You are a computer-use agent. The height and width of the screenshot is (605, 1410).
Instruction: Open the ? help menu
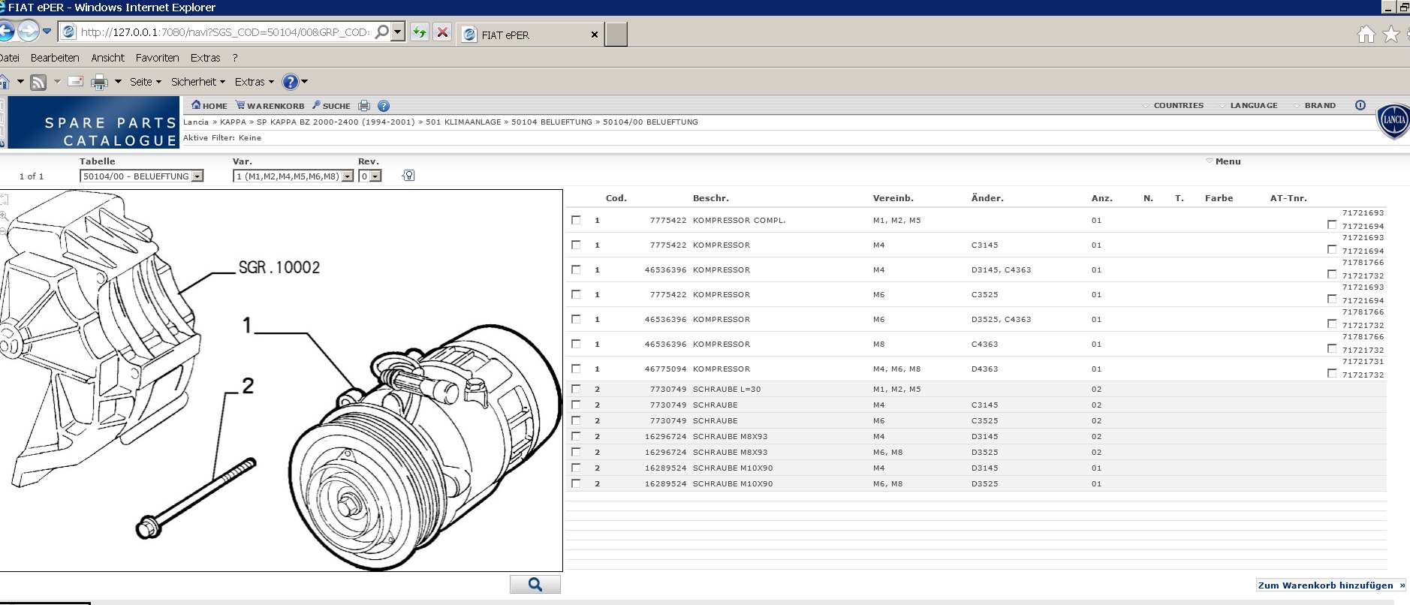coord(235,58)
